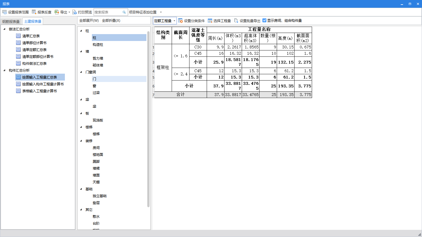The image size is (422, 237).
Task: Click the 报表反查 icon
Action: pyautogui.click(x=34, y=12)
